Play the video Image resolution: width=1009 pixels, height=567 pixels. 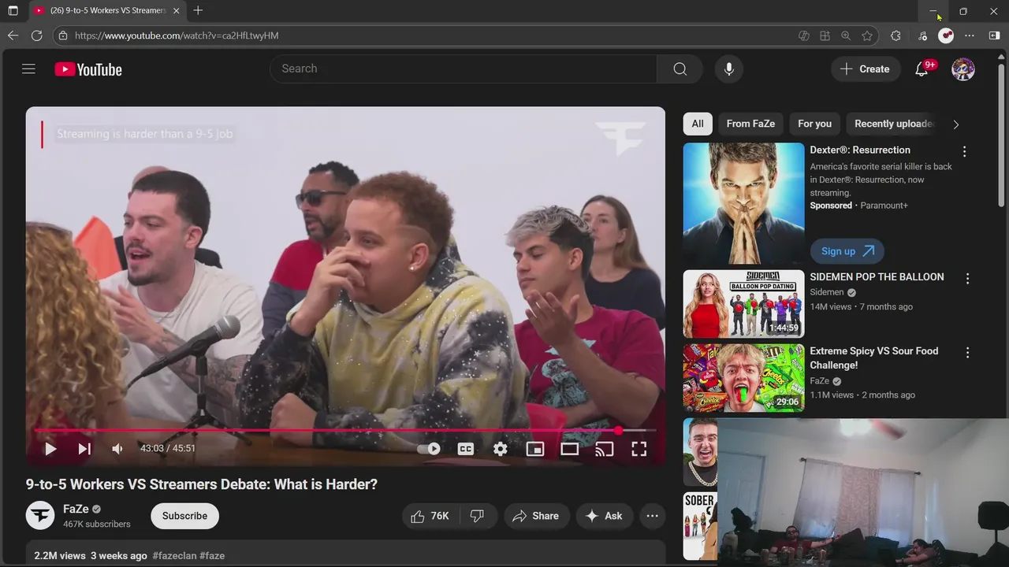[50, 449]
